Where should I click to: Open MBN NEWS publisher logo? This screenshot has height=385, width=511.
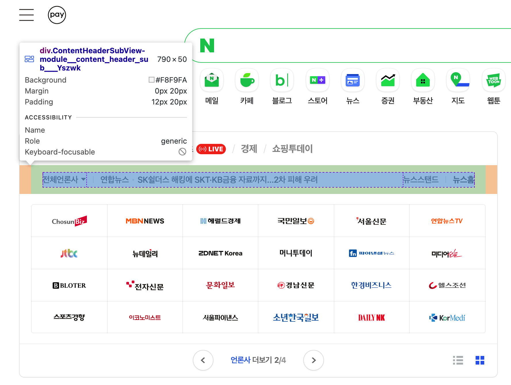click(x=145, y=221)
